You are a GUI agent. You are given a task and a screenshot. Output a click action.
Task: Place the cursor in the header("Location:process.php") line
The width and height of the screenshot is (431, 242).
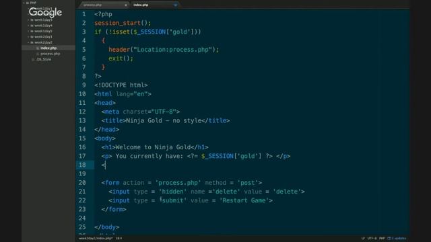(164, 50)
